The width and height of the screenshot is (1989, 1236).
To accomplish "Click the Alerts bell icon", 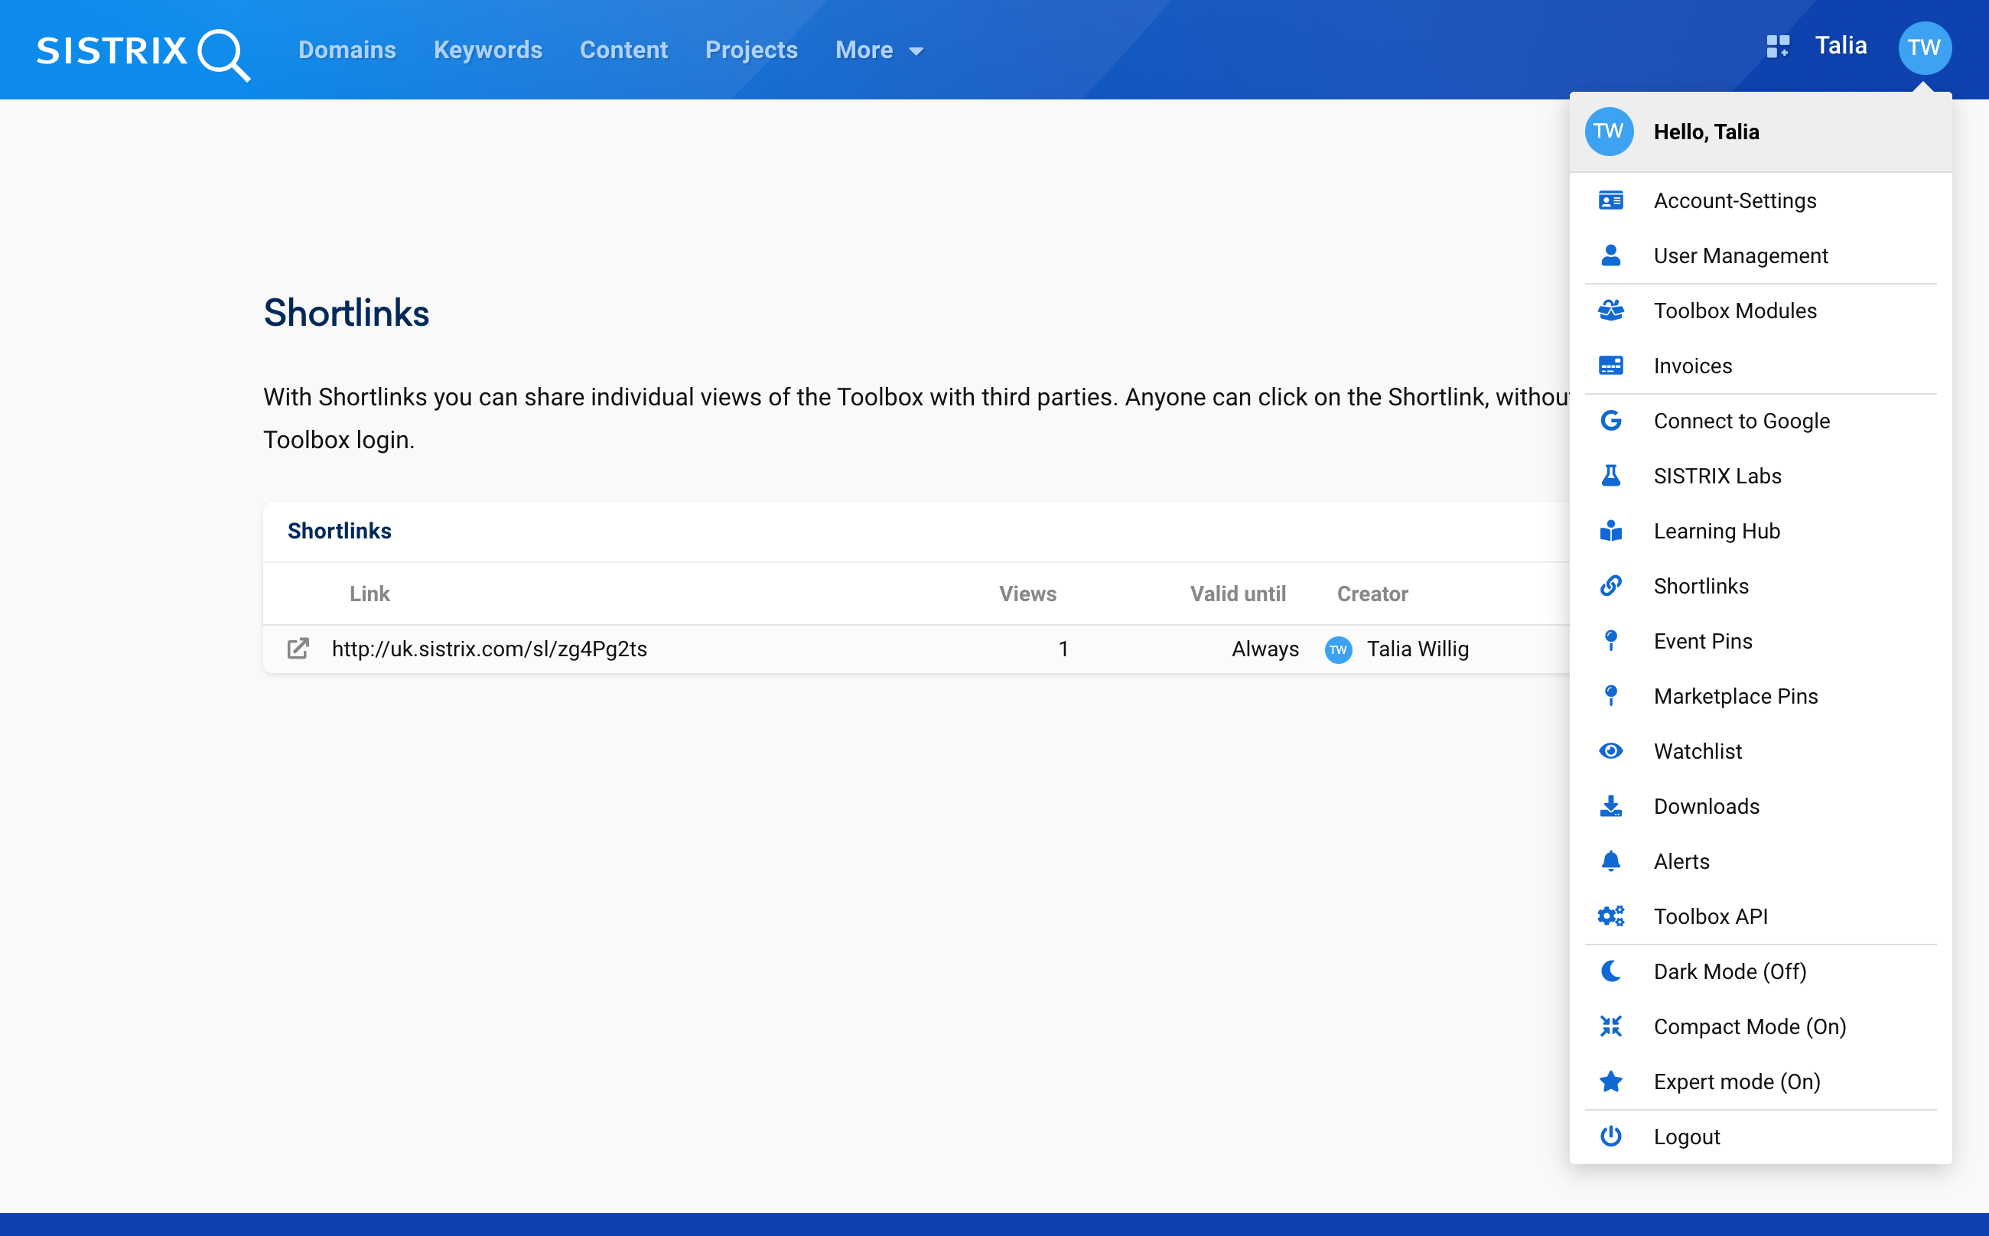I will pos(1610,860).
